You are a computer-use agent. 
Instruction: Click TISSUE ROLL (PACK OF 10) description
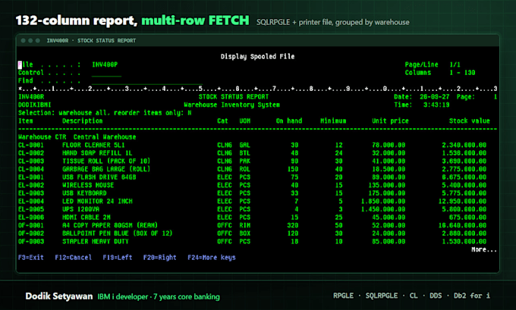point(106,161)
